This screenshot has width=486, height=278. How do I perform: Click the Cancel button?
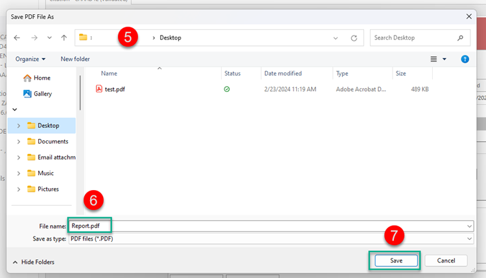click(x=445, y=261)
